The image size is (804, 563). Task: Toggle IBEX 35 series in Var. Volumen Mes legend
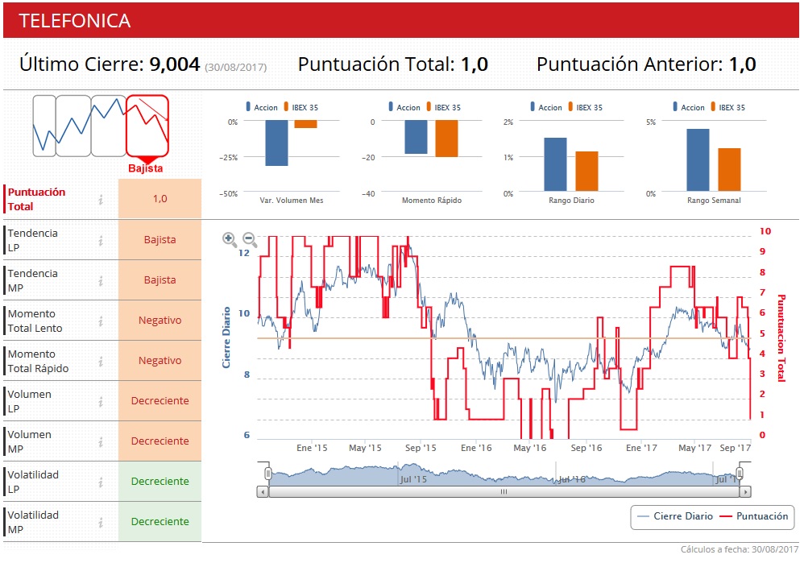(301, 107)
